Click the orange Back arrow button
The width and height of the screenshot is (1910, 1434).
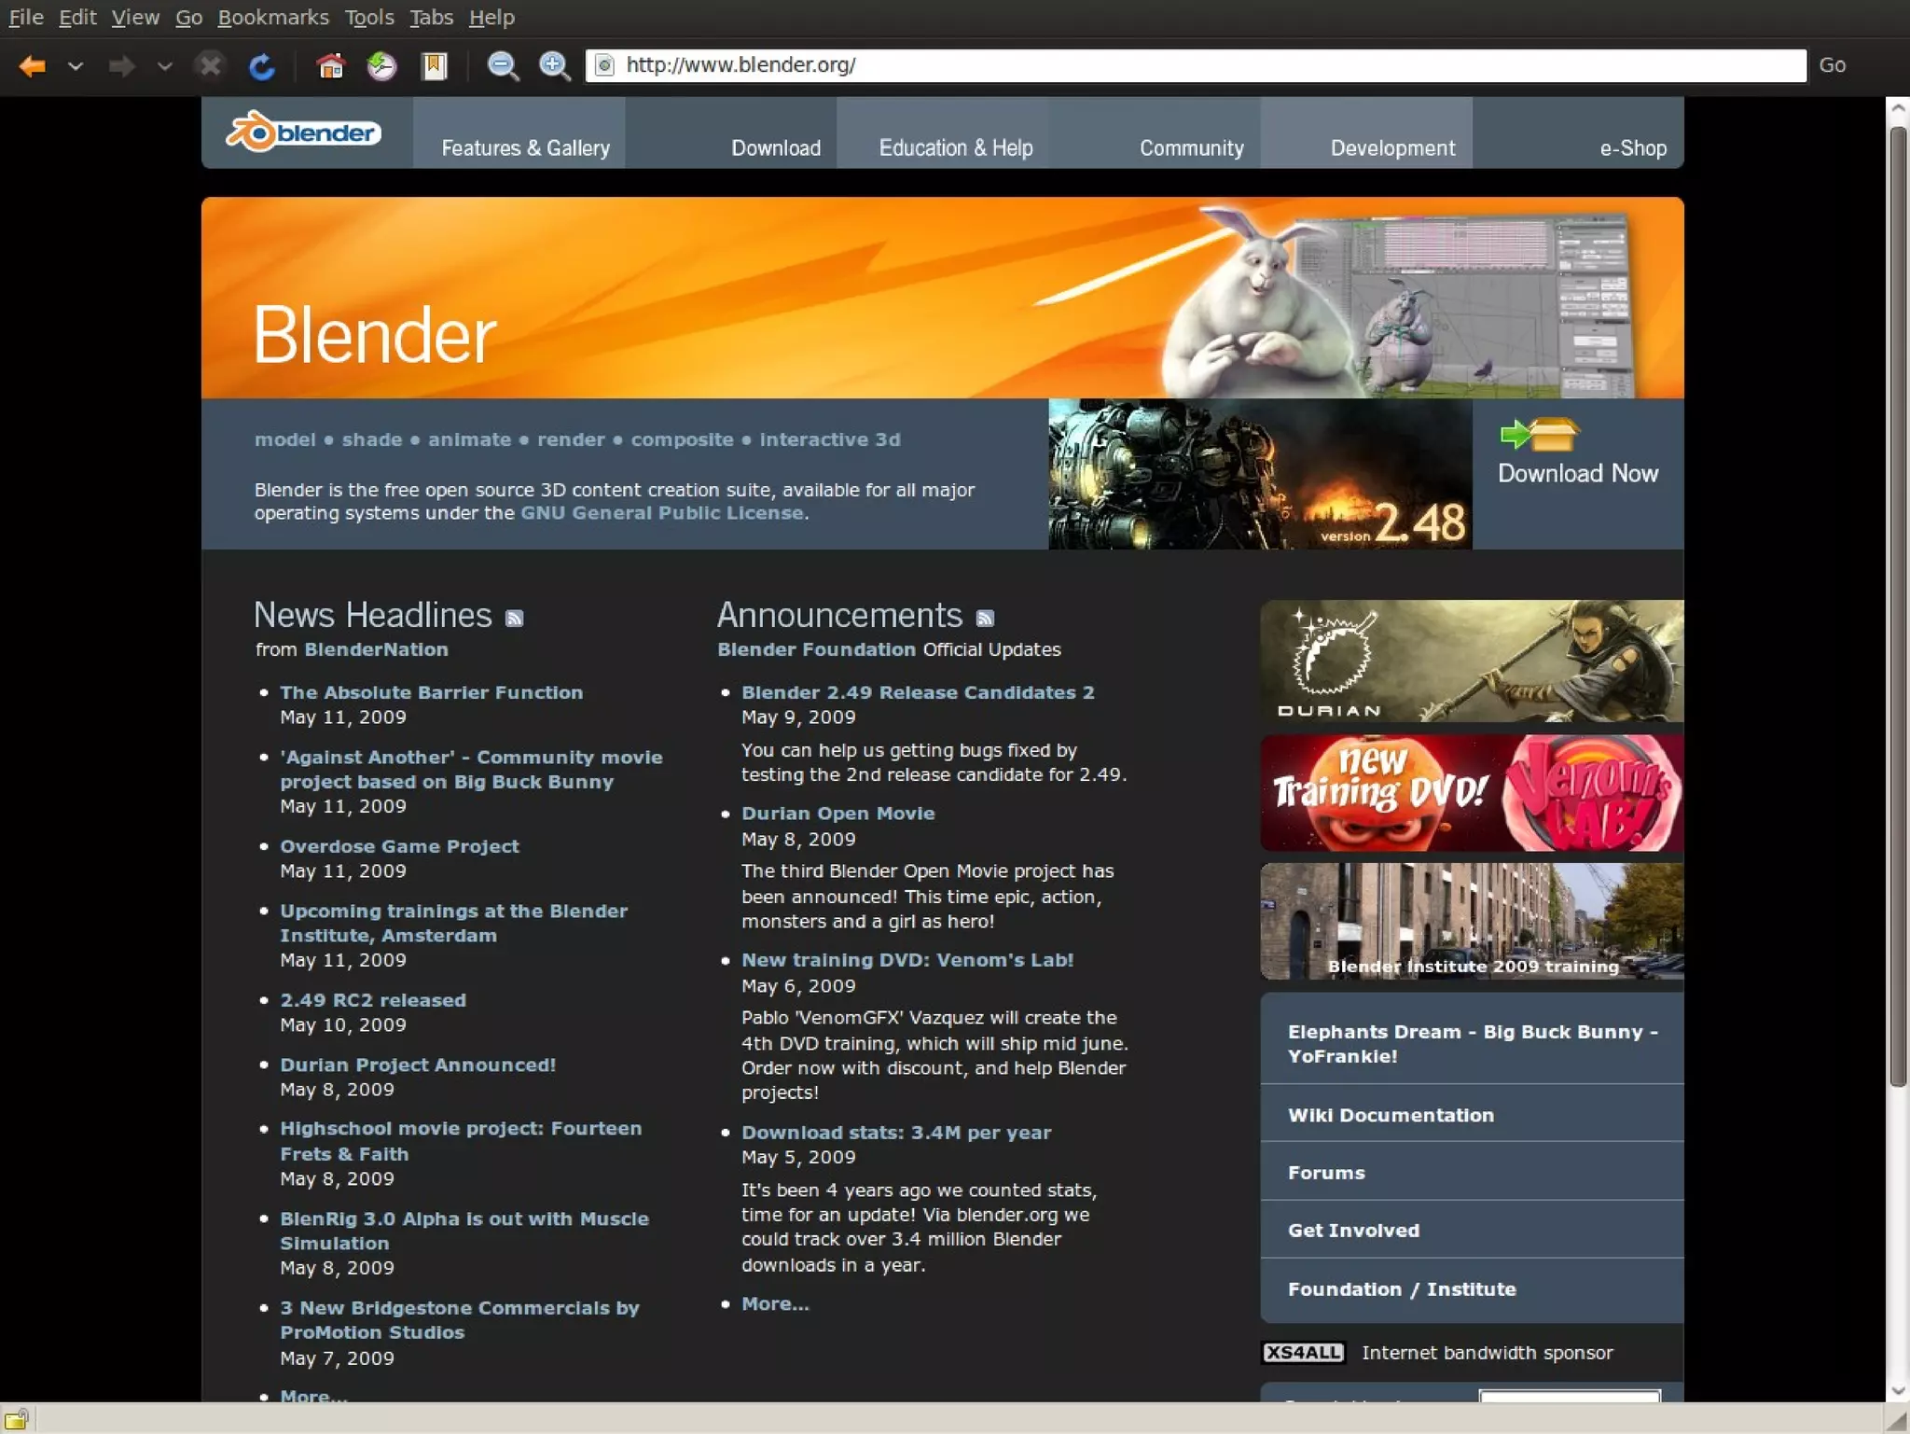pyautogui.click(x=33, y=65)
